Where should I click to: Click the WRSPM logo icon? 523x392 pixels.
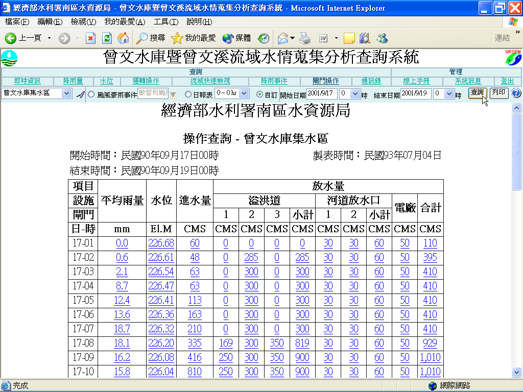[x=513, y=58]
